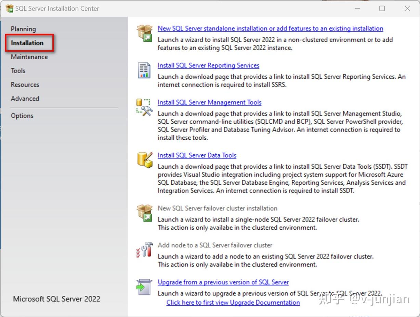Open the Maintenance section
Image resolution: width=420 pixels, height=317 pixels.
pos(29,56)
